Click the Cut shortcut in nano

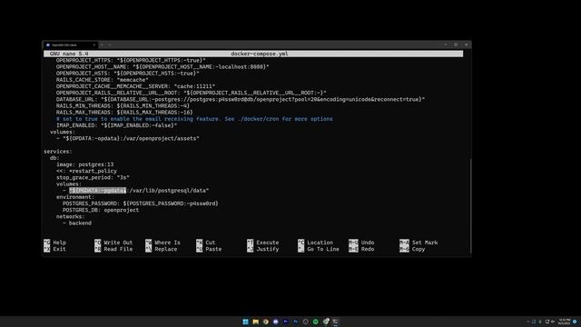206,243
